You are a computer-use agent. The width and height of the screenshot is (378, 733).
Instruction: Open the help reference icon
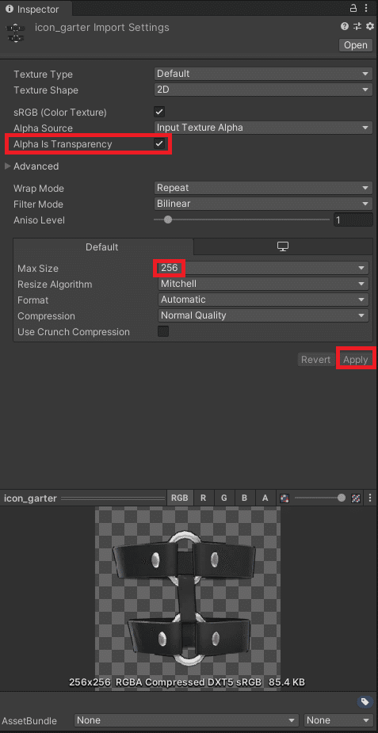[345, 26]
